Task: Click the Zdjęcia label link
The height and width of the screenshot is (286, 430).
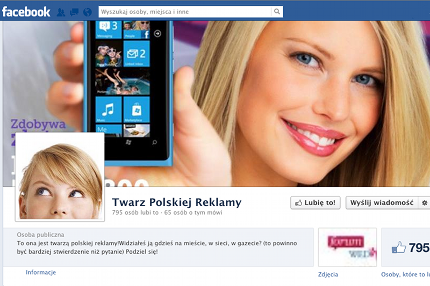Action: point(328,275)
